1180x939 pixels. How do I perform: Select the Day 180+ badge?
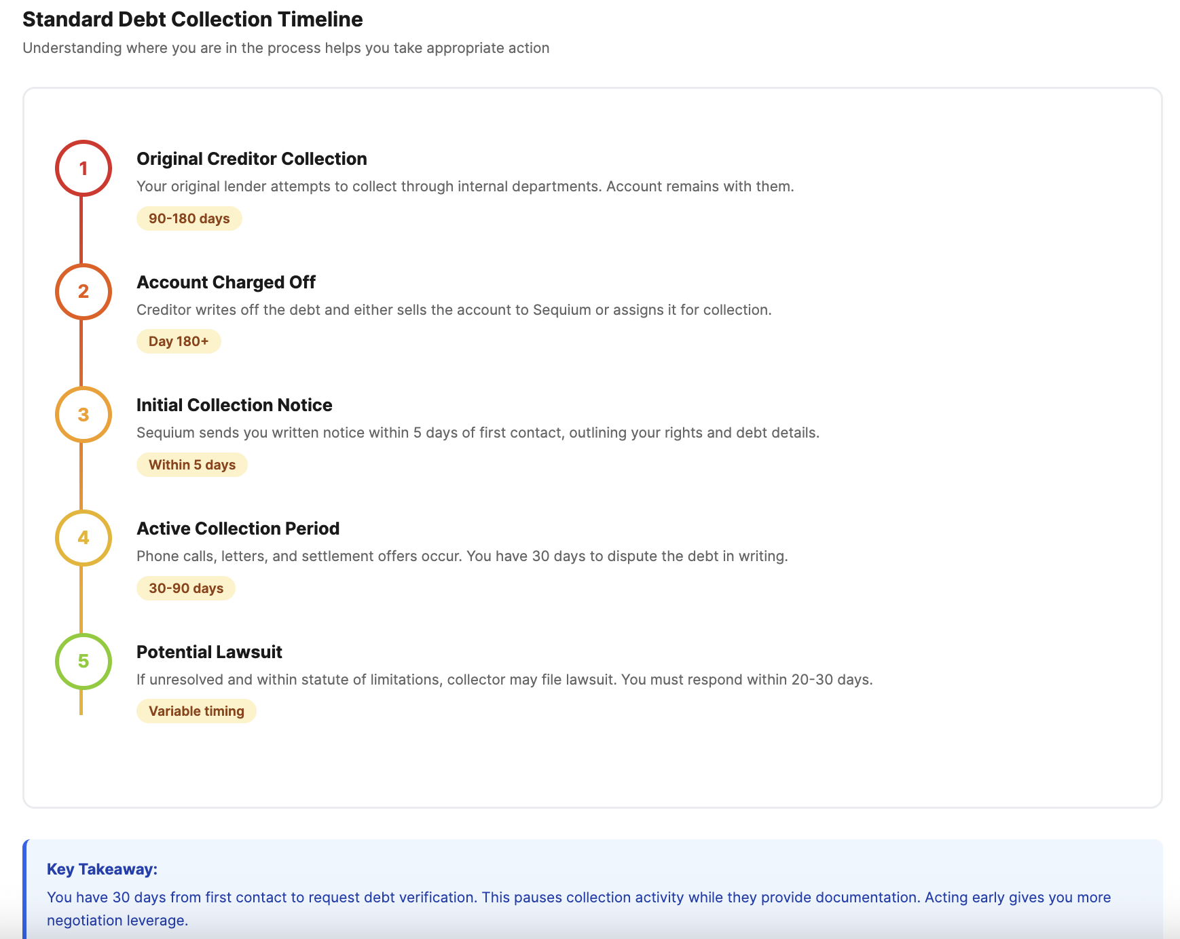179,341
